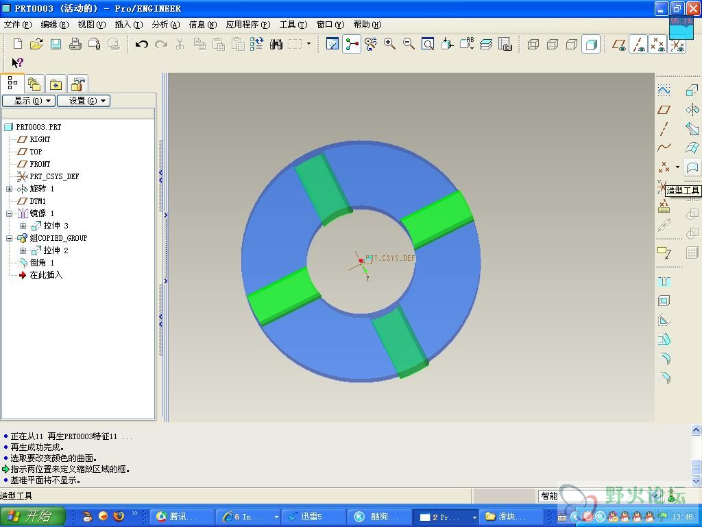The height and width of the screenshot is (527, 702).
Task: Switch to wireframe display mode
Action: tap(533, 44)
